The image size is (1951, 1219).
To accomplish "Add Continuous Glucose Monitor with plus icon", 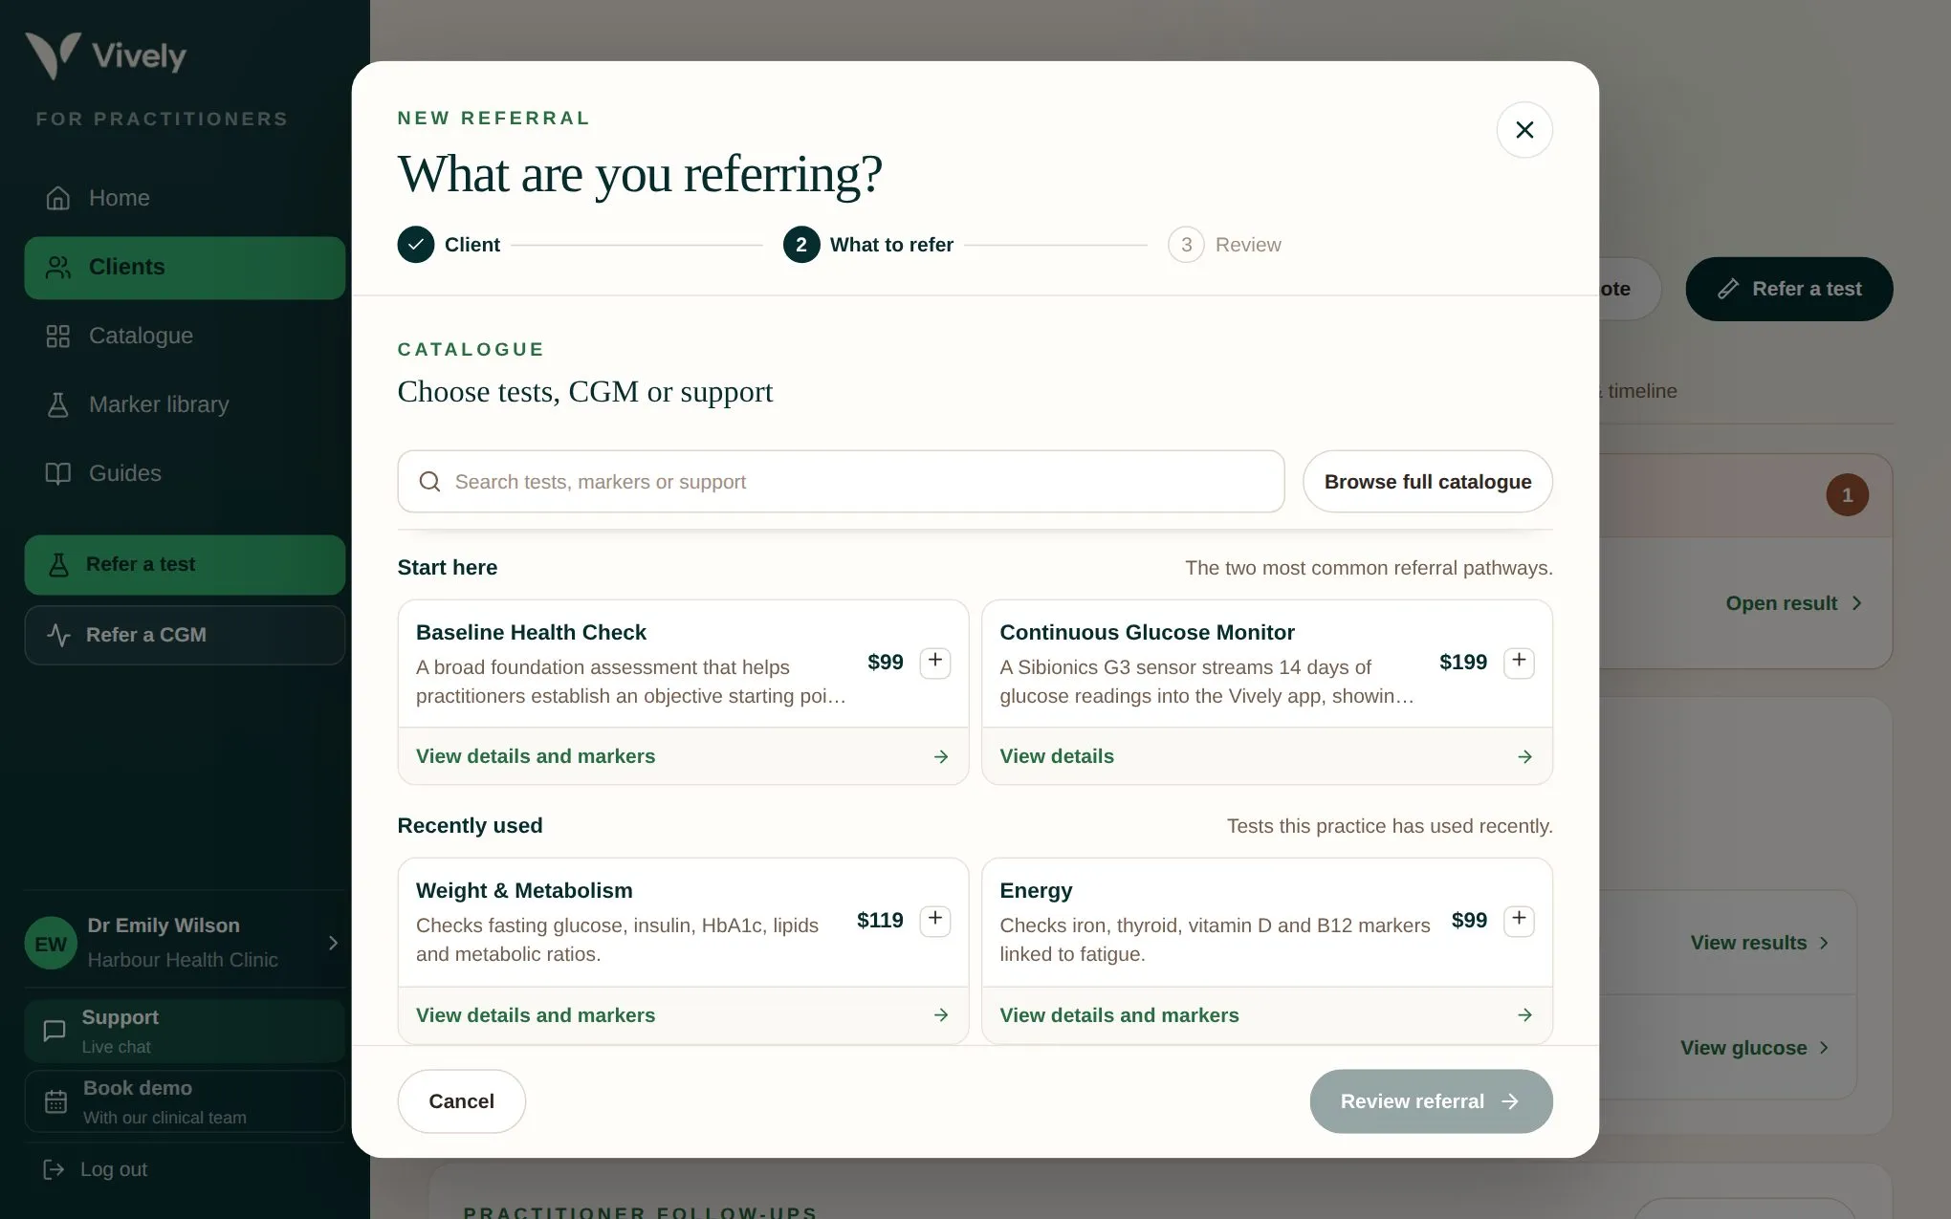I will click(x=1519, y=662).
